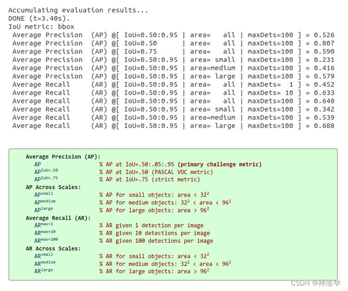Click the ARlarge term in legend

[44, 271]
